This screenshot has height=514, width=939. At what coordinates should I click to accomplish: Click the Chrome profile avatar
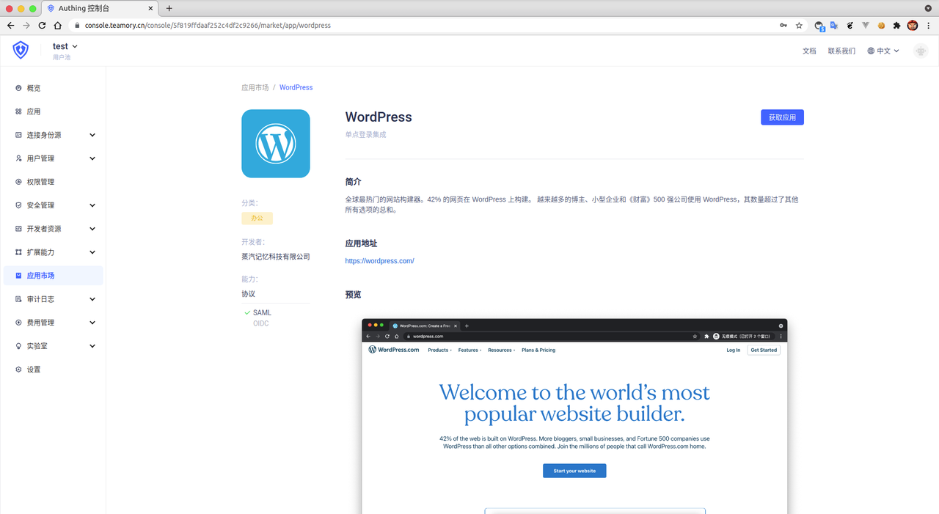913,25
